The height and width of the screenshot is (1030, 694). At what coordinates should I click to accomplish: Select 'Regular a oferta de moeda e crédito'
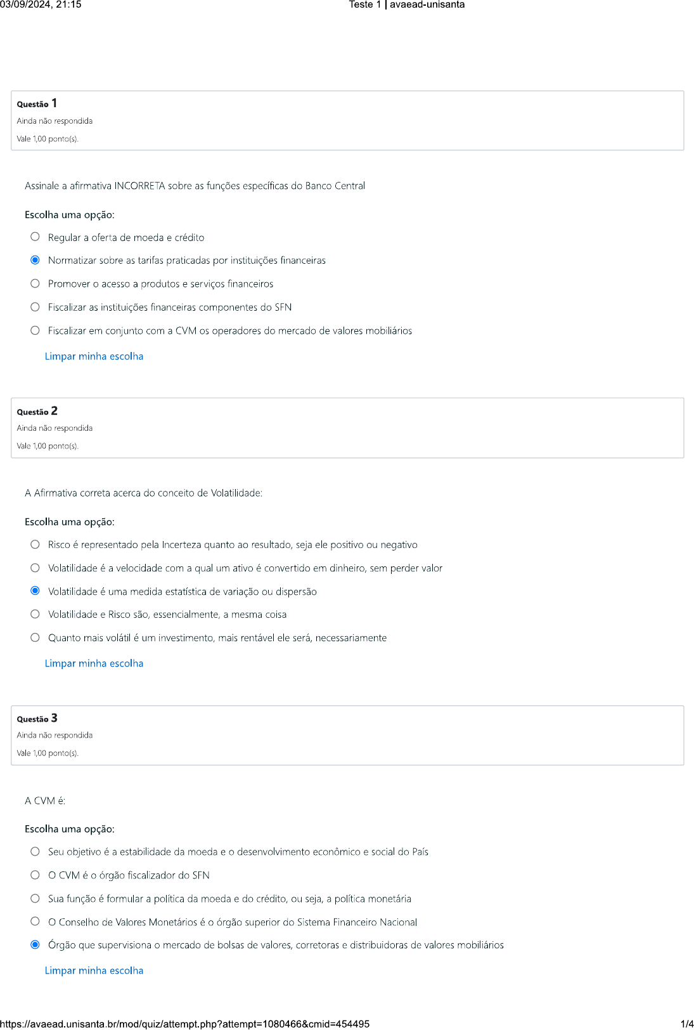[x=35, y=237]
